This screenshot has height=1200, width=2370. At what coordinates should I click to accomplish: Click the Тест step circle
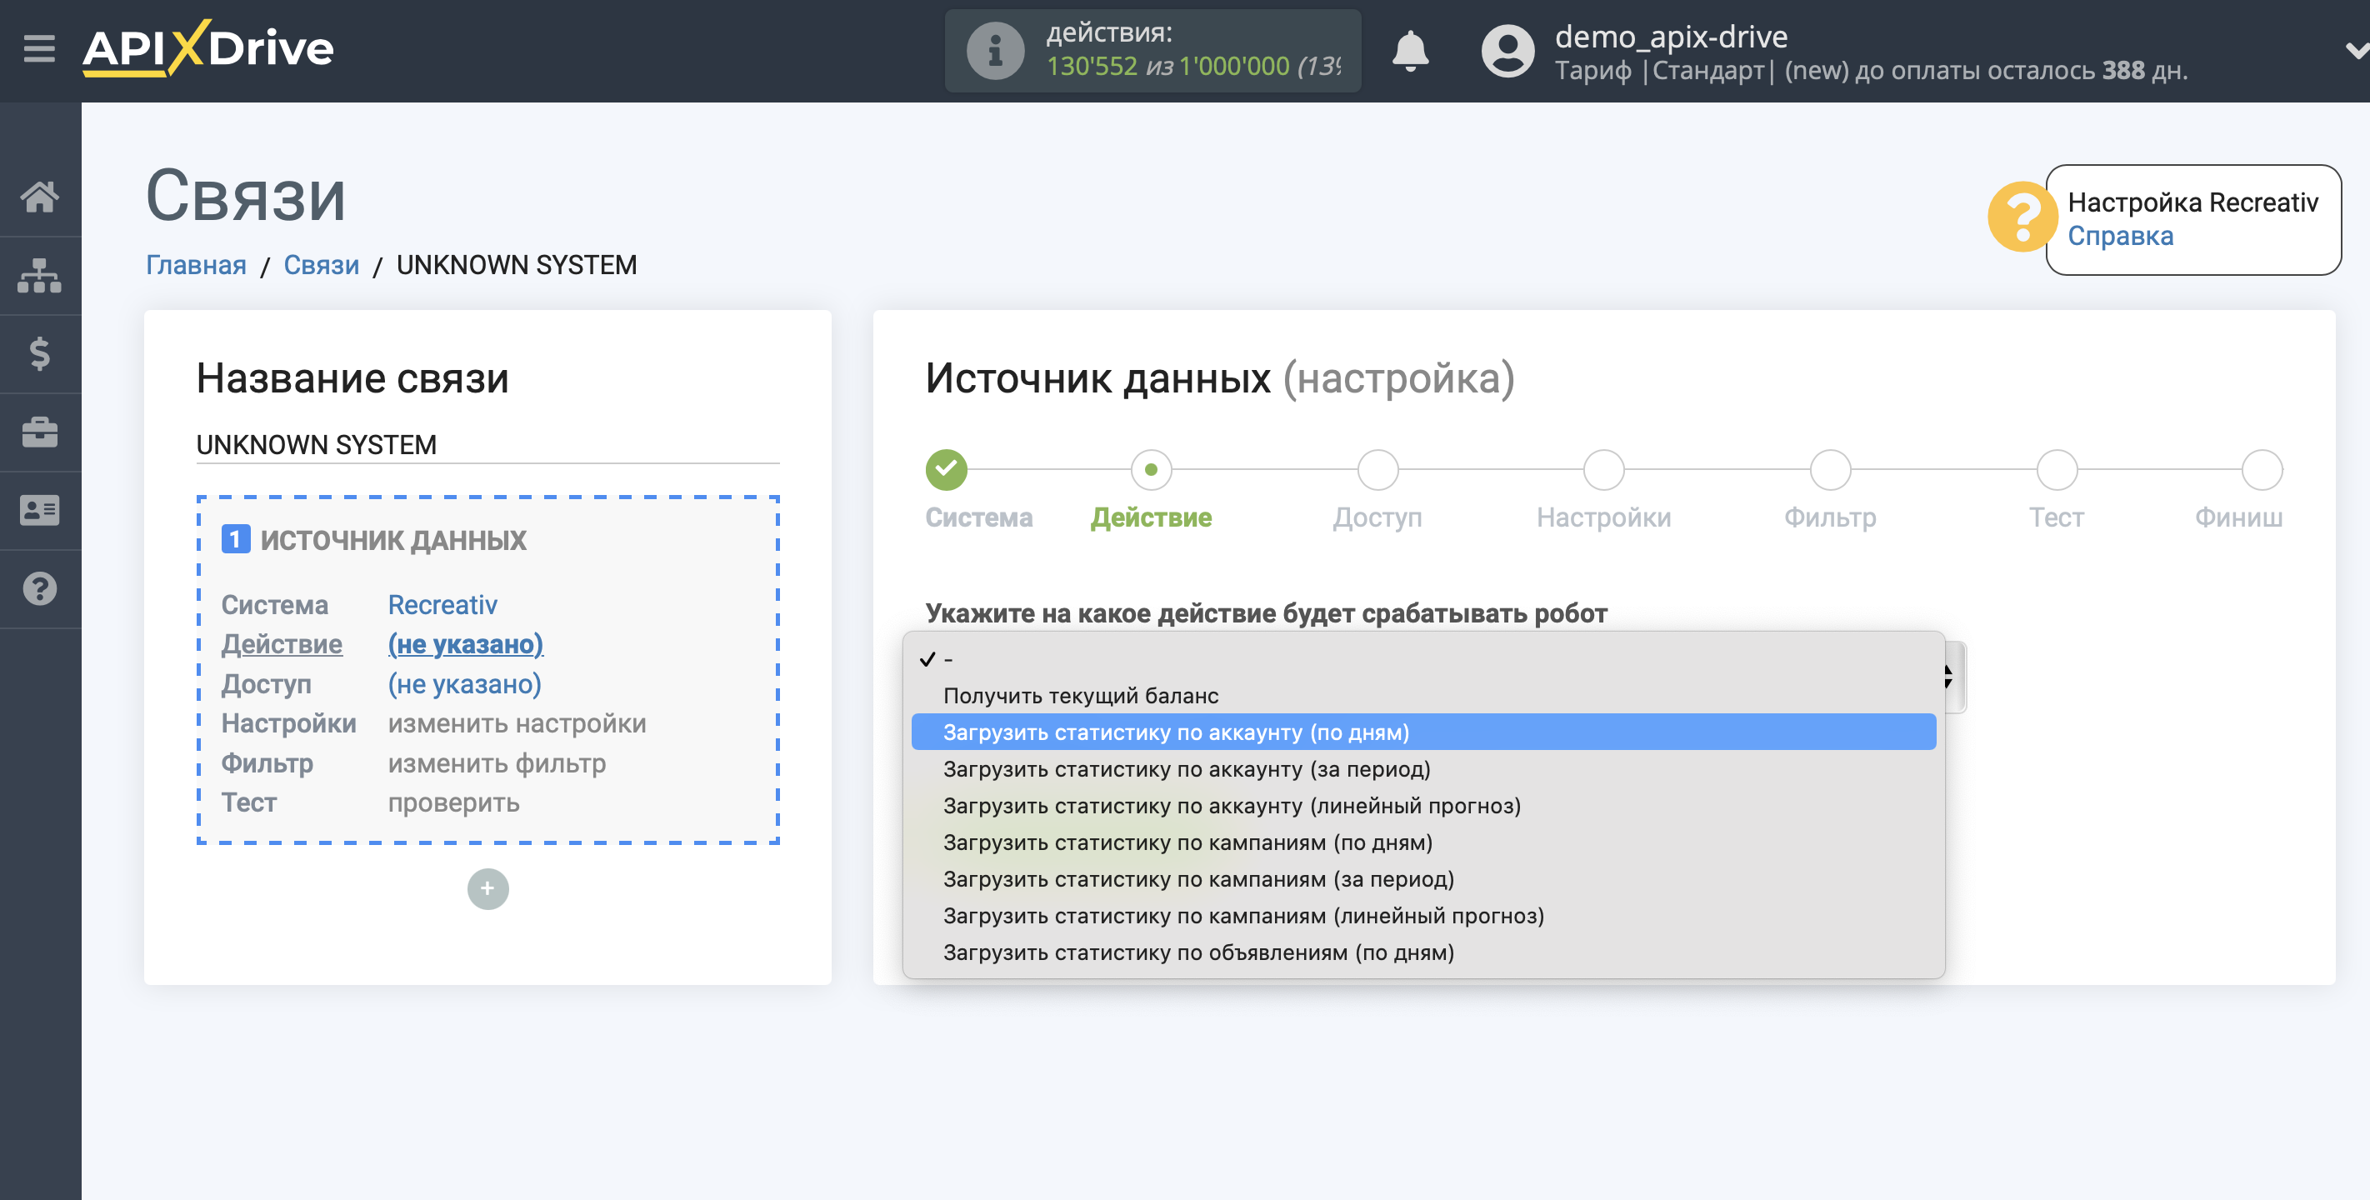click(x=2057, y=469)
